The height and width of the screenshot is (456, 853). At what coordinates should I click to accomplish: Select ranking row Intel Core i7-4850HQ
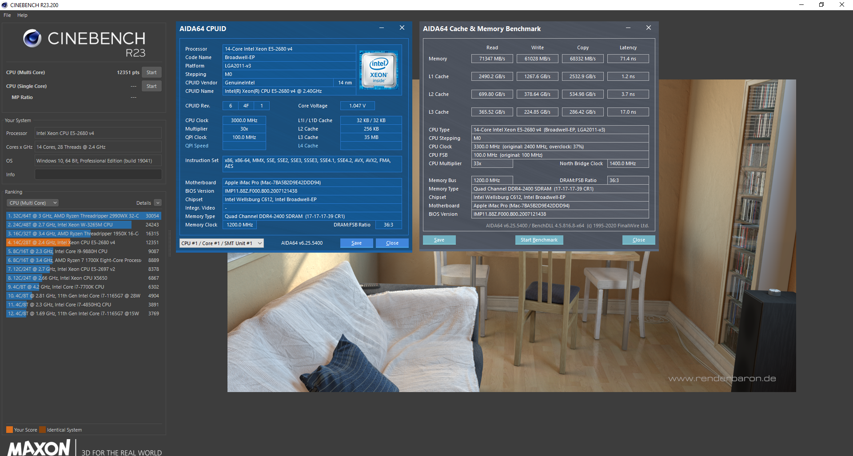tap(84, 305)
